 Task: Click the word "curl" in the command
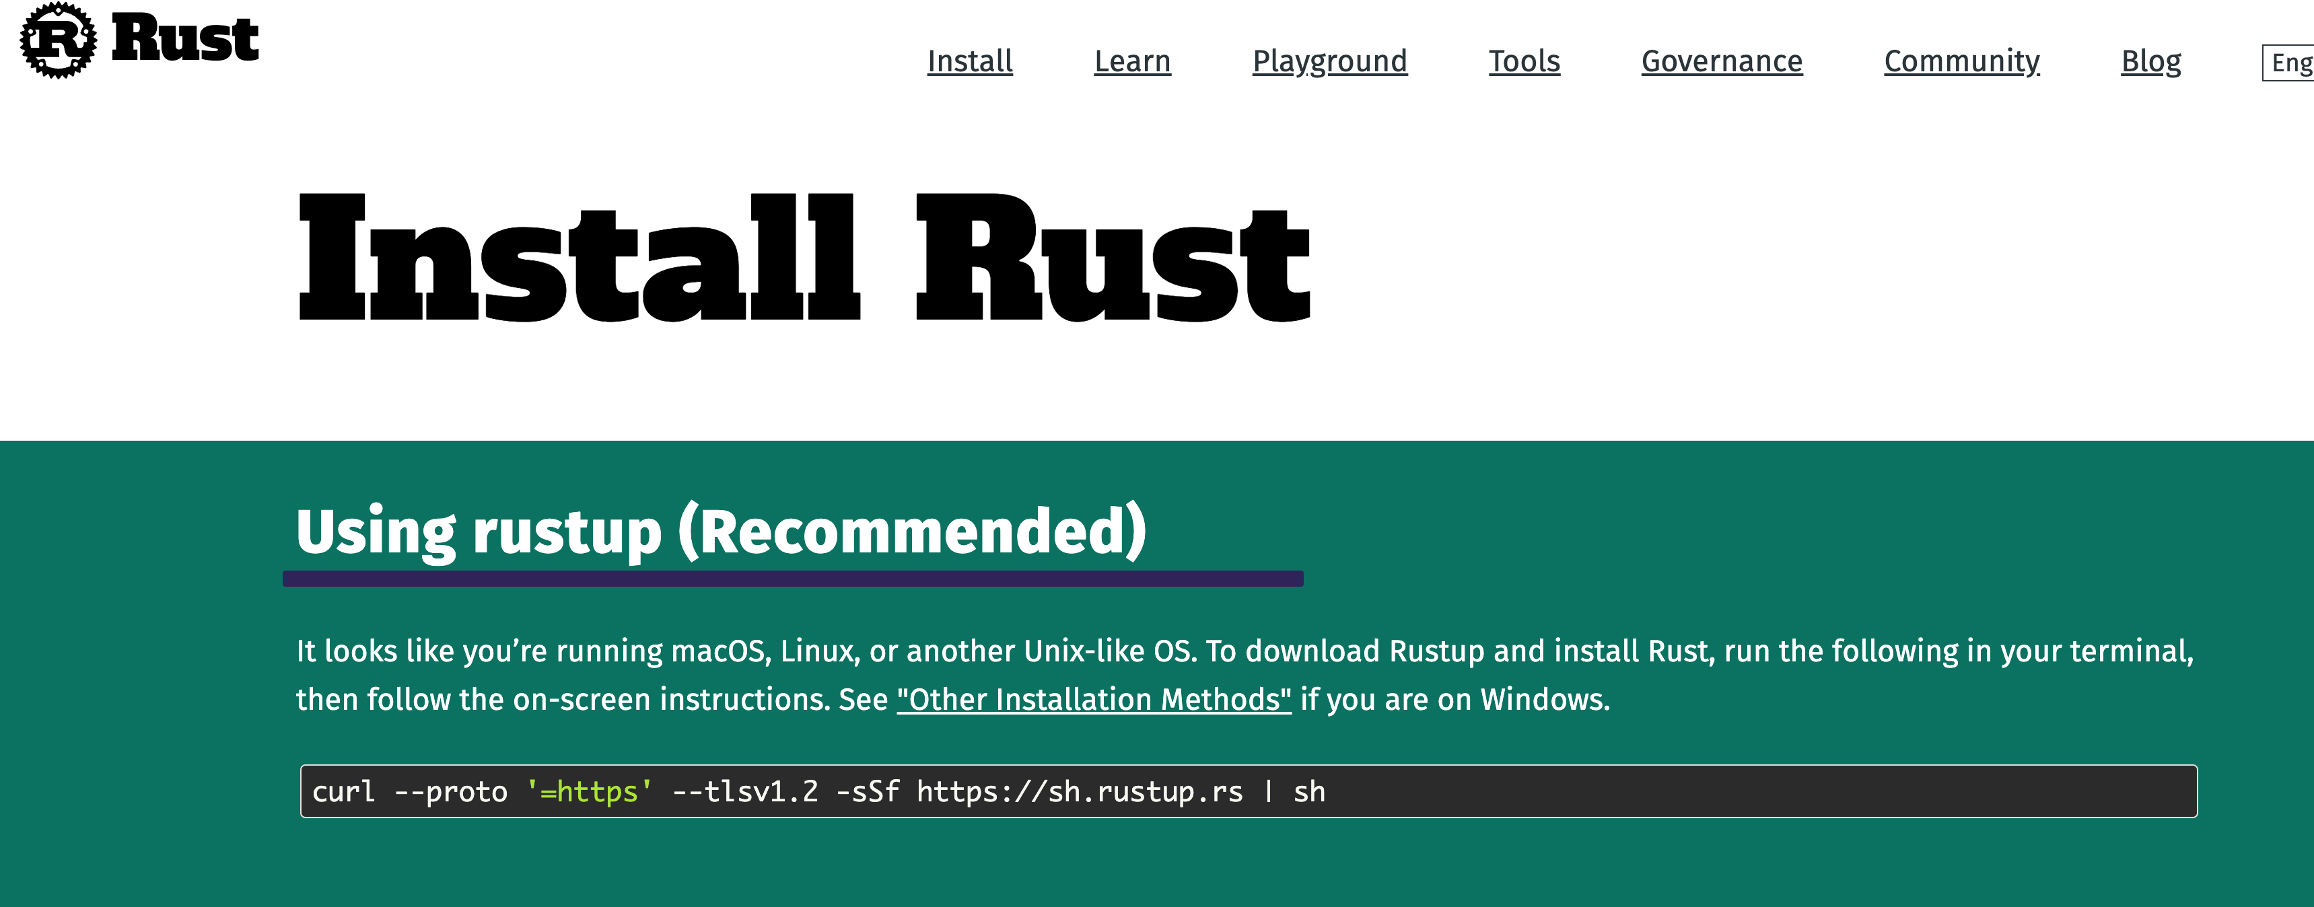(x=342, y=791)
